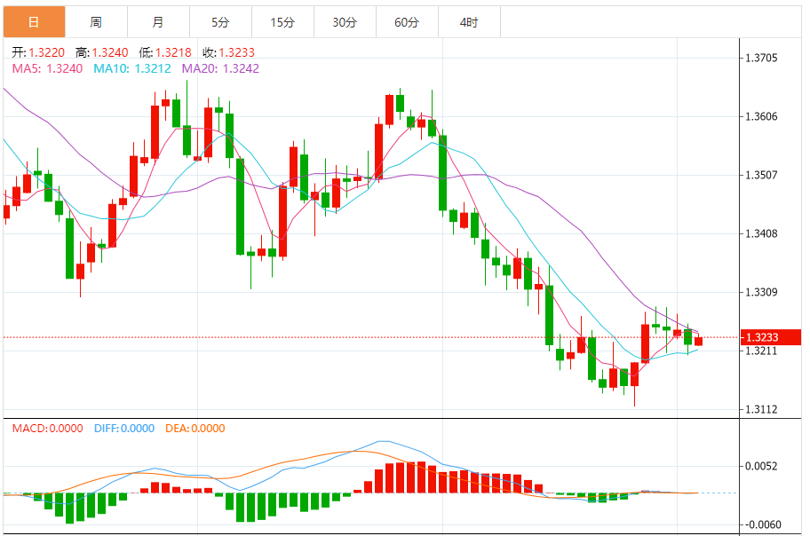Click the -0.0060 MACD axis label
Viewport: 810px width, 536px height.
pos(762,524)
